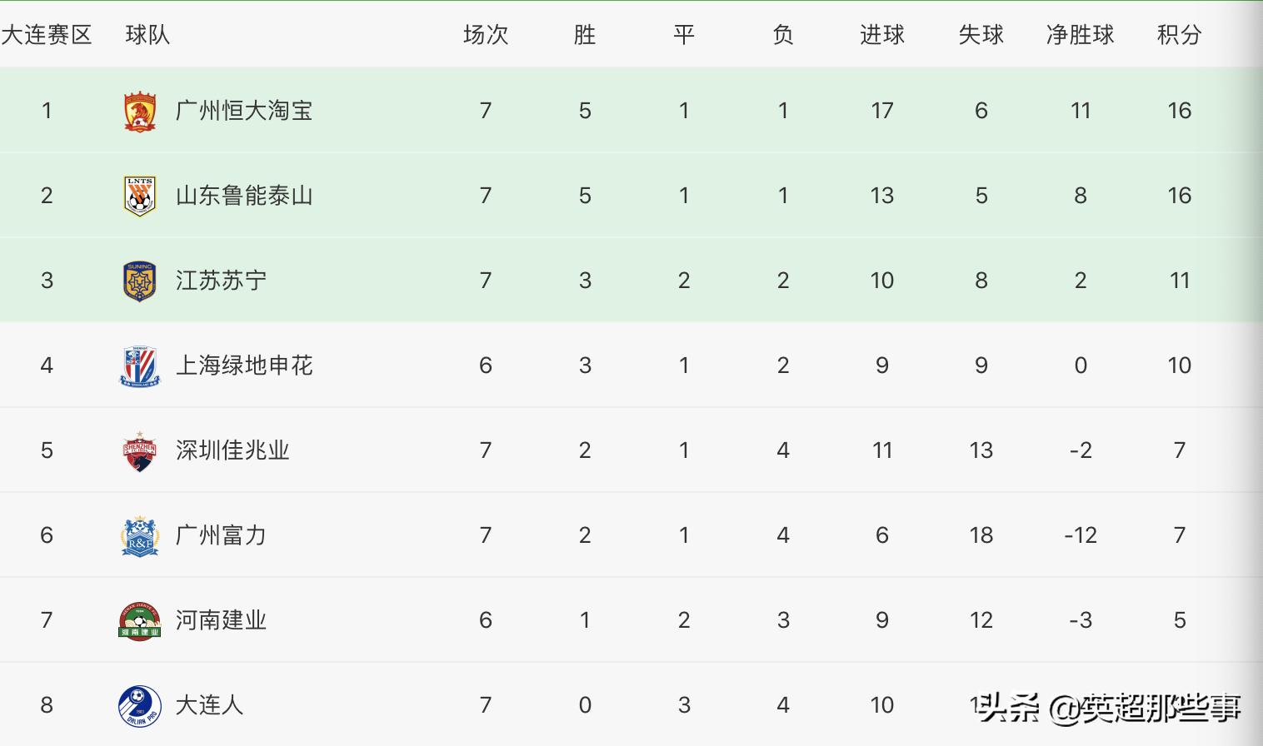Open team name 山东鲁能泰山
Screen dimensions: 1263x746
[244, 196]
